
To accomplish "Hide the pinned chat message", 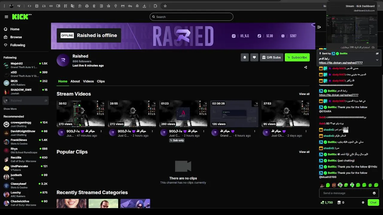I will click(377, 54).
